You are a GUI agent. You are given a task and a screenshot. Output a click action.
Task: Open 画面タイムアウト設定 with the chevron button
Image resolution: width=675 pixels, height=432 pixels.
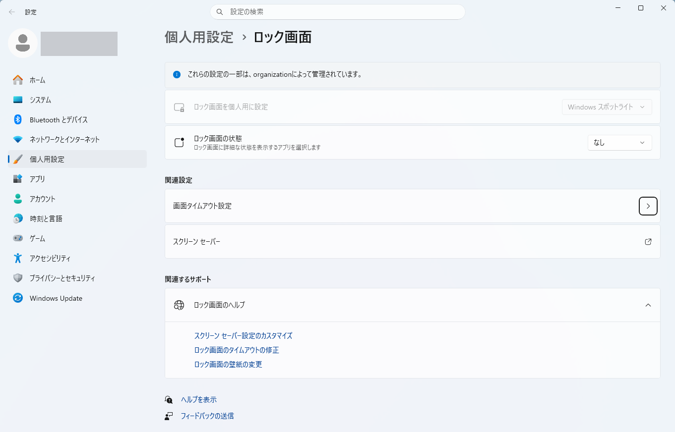coord(648,206)
